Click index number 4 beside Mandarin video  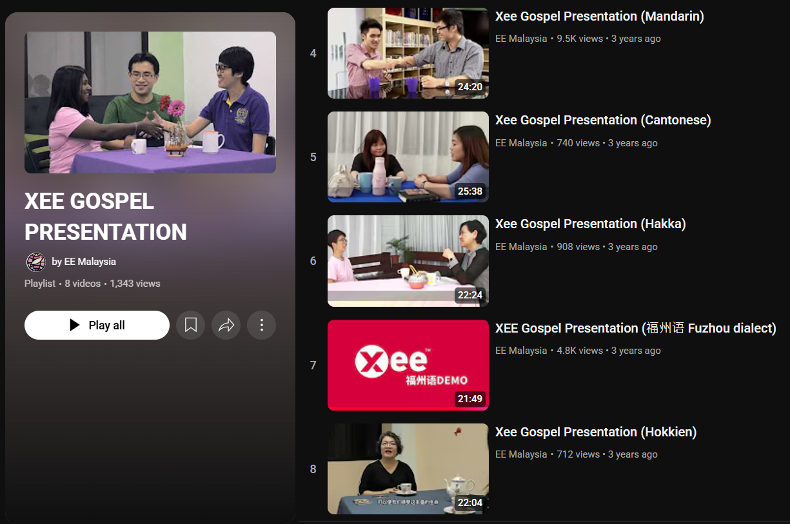click(x=313, y=53)
